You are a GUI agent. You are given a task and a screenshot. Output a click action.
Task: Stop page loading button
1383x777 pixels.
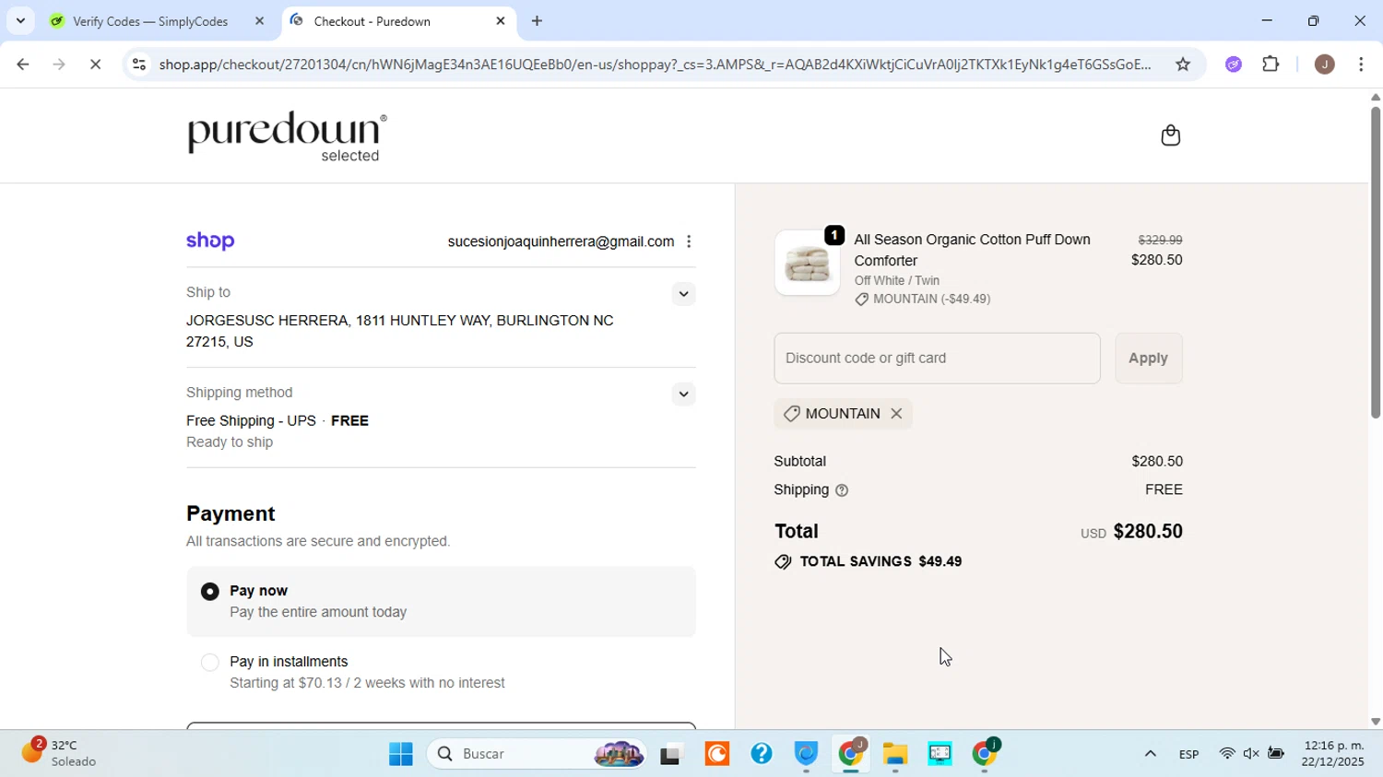[95, 65]
